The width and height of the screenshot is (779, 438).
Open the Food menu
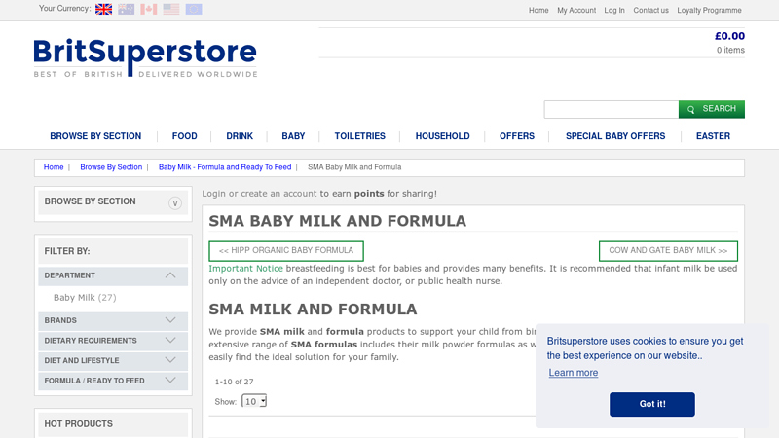184,136
